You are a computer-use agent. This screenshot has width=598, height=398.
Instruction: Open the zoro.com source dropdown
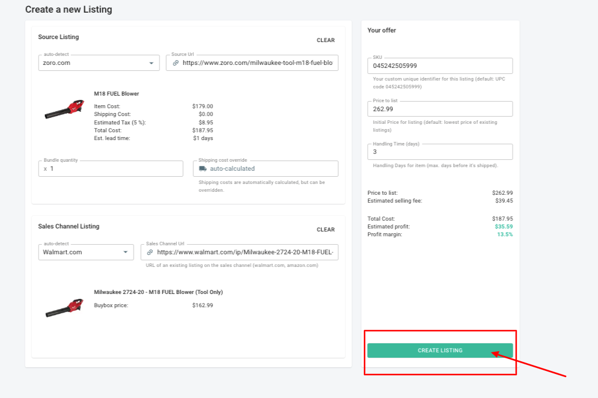(x=151, y=63)
